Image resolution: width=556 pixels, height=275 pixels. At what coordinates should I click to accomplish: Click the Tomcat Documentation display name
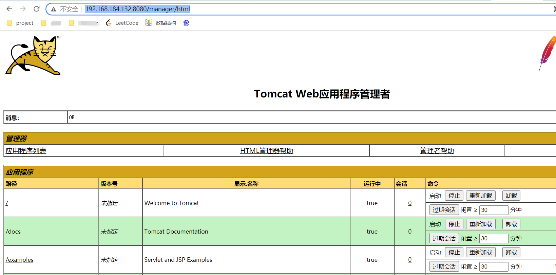tap(176, 232)
